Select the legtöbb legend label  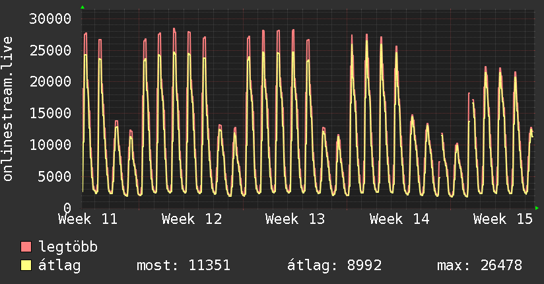pos(69,248)
